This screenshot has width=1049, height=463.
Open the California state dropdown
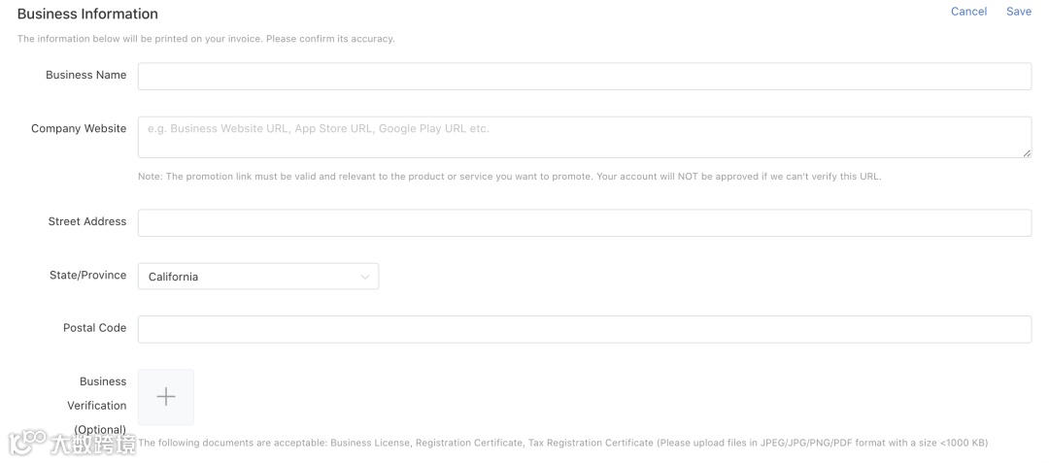(x=258, y=277)
